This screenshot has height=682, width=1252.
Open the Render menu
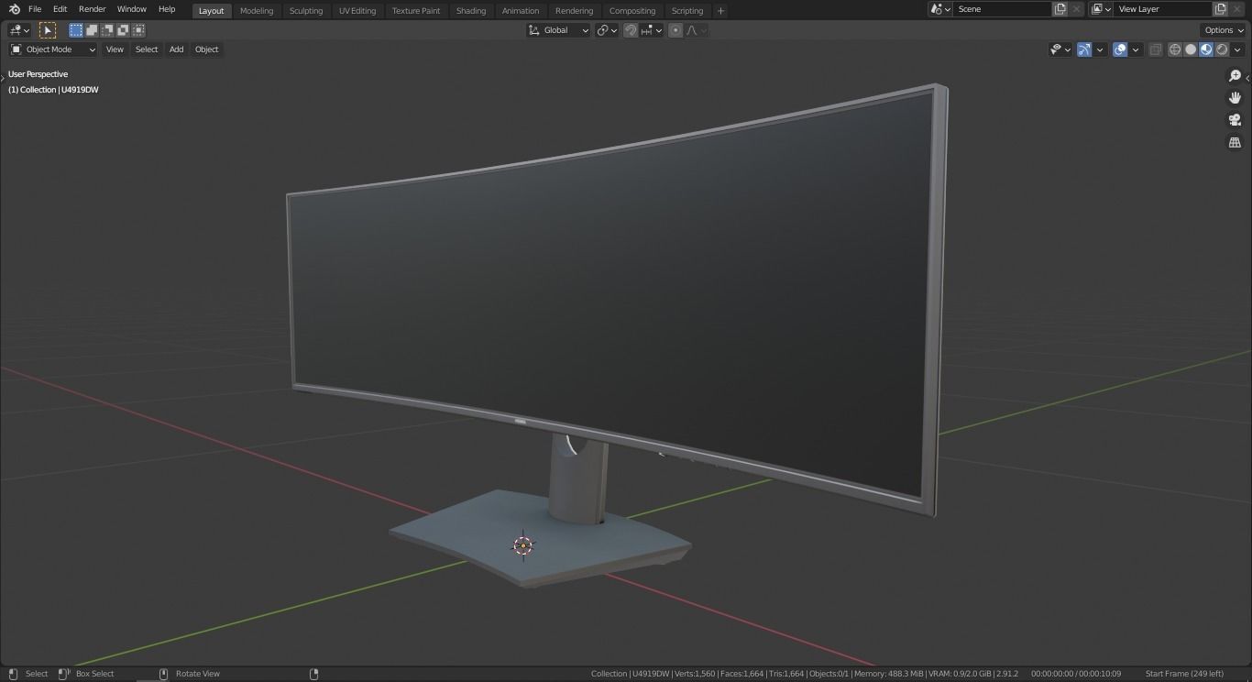(93, 9)
